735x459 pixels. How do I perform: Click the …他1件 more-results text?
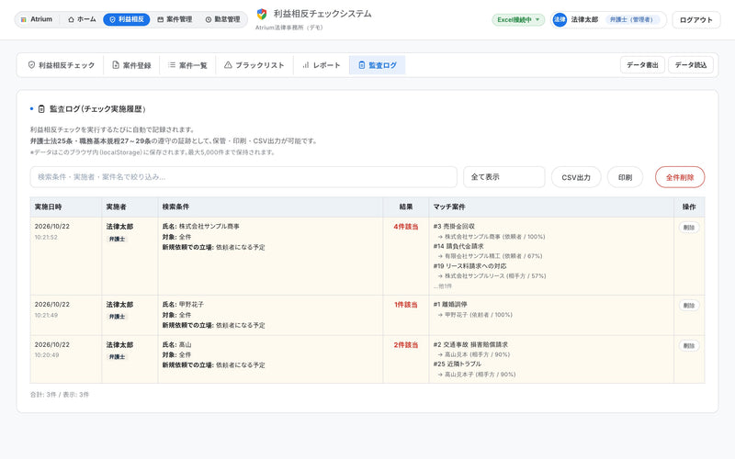[443, 286]
